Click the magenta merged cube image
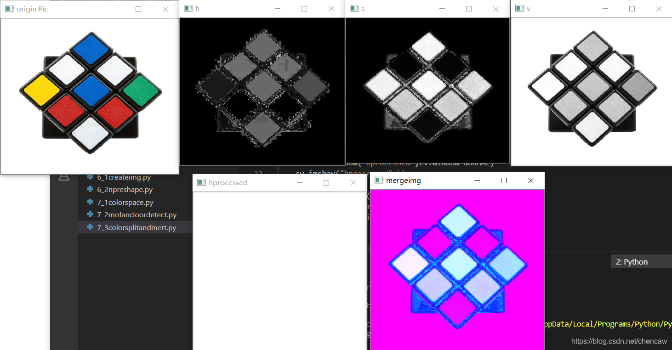 [x=457, y=266]
